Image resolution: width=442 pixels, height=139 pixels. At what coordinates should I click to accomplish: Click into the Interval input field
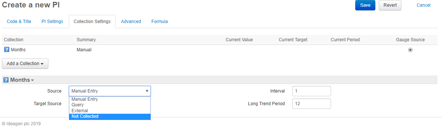(312, 91)
